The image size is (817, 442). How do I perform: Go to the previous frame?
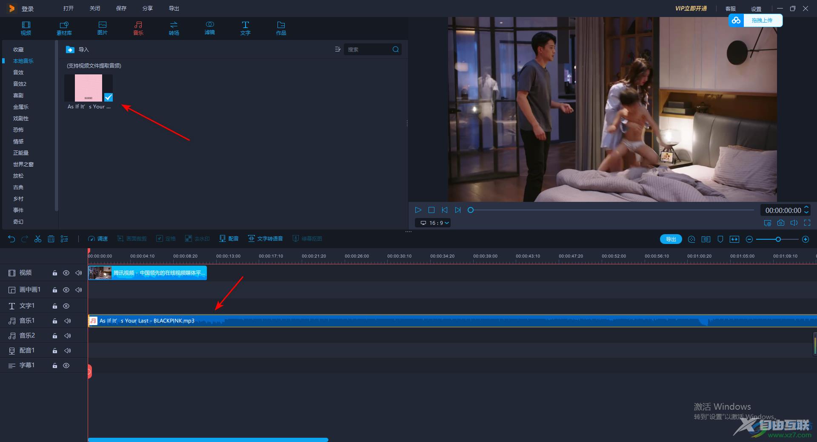(445, 210)
